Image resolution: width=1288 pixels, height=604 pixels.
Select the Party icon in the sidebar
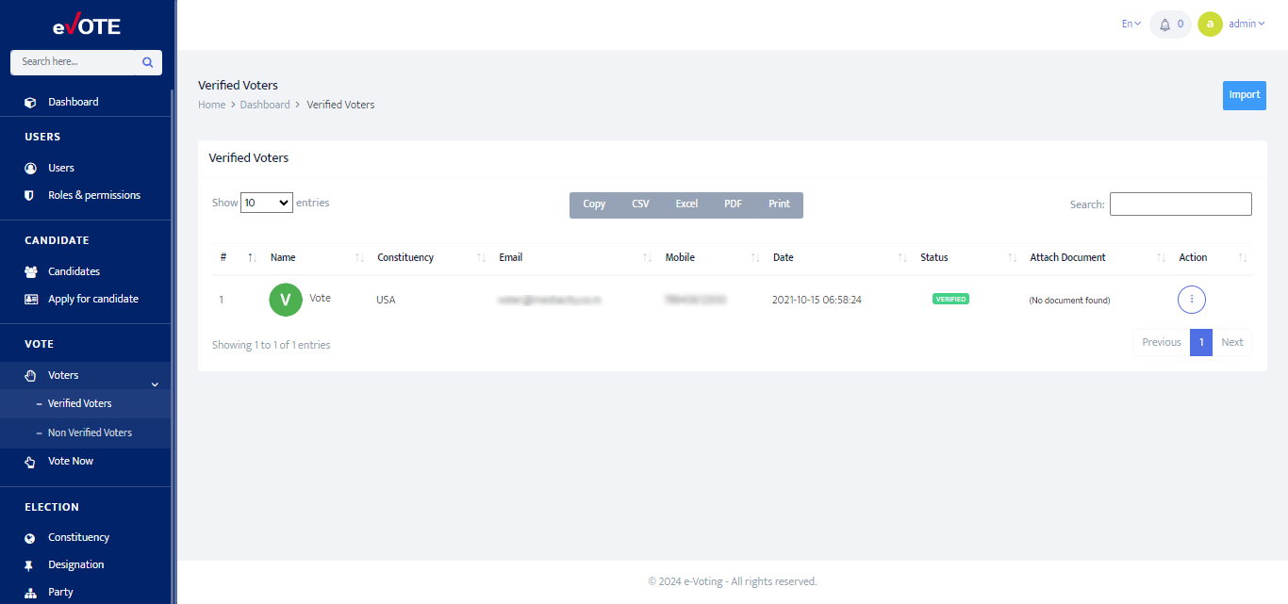(x=30, y=591)
